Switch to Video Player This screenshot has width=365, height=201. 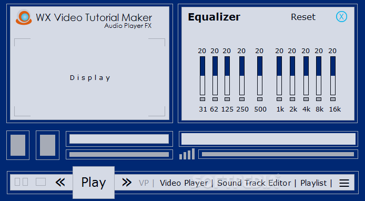(x=184, y=183)
